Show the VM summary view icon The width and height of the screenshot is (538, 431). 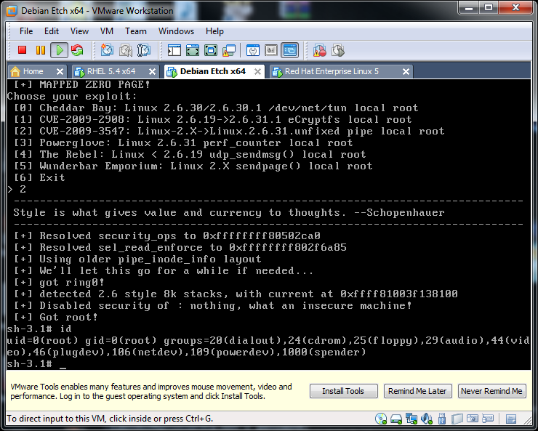pos(253,50)
